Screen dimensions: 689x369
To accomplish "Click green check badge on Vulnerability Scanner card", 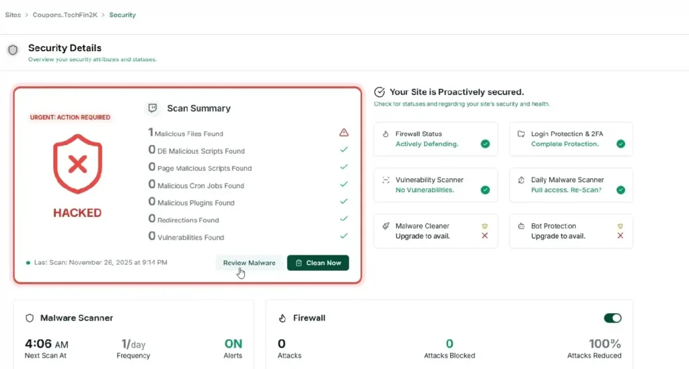I will [x=485, y=190].
